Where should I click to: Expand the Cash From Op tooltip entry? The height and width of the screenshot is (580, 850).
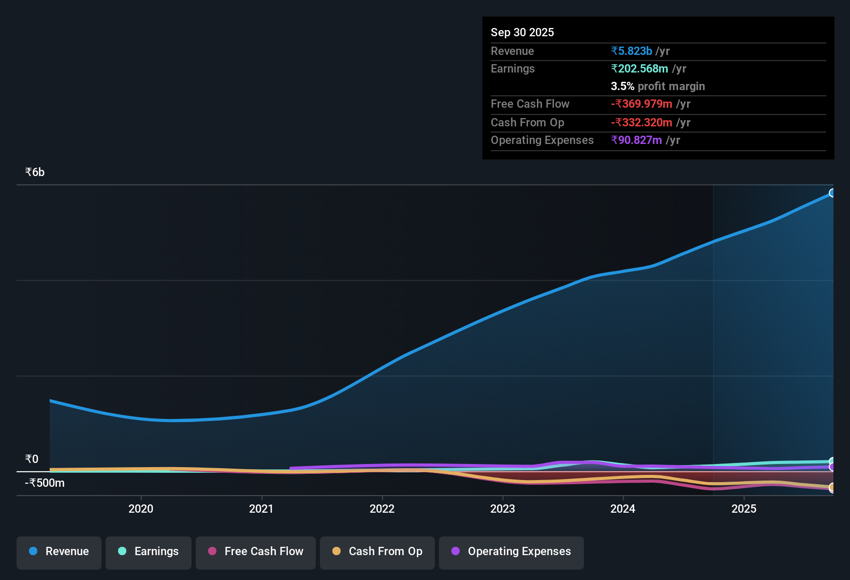pos(527,123)
